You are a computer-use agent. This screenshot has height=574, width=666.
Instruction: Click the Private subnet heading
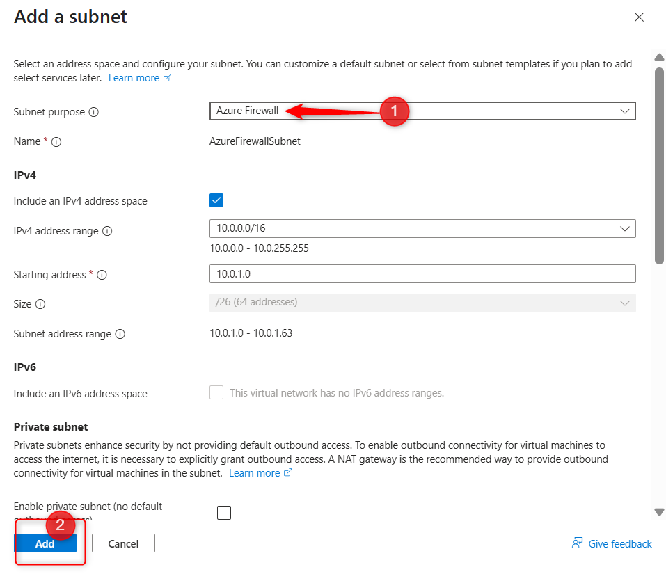click(x=51, y=427)
